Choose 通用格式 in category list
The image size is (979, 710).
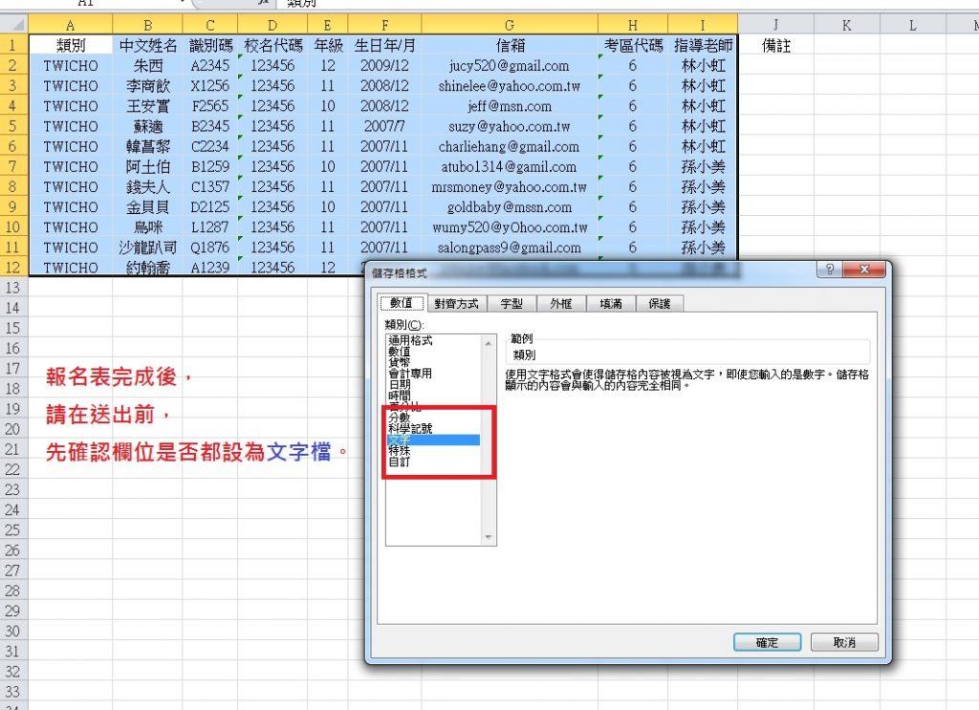(409, 340)
